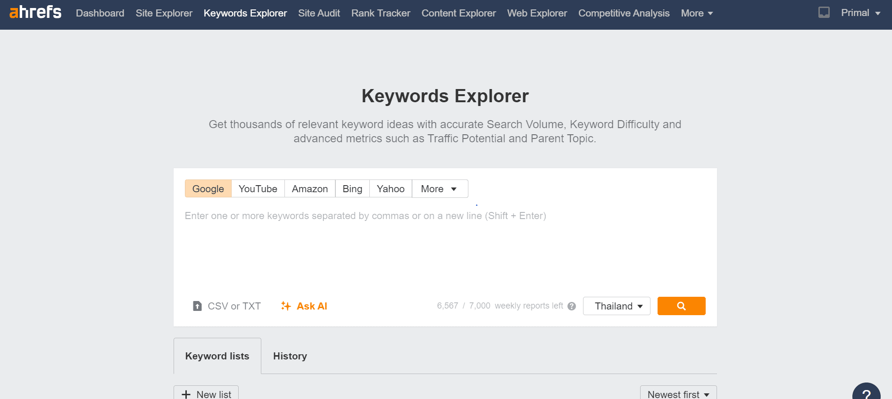892x399 pixels.
Task: Click the orange search magnifier button
Action: click(x=681, y=306)
